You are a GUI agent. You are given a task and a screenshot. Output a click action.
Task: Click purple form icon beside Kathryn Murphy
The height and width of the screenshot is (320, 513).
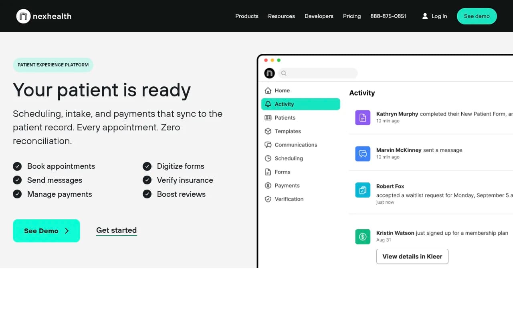[363, 118]
